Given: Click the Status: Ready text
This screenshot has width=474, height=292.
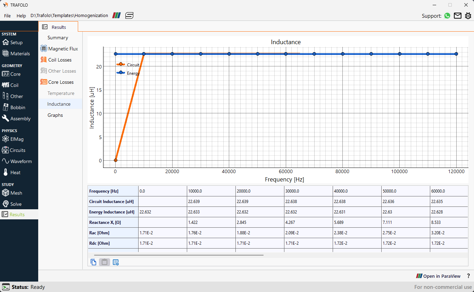Looking at the screenshot, I should point(28,287).
